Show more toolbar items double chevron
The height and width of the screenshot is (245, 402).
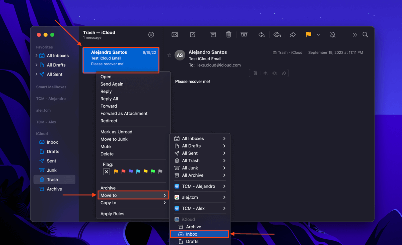[355, 35]
